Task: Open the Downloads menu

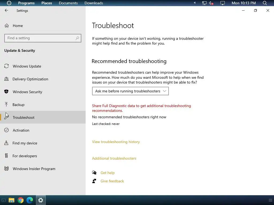Action: (x=94, y=3)
